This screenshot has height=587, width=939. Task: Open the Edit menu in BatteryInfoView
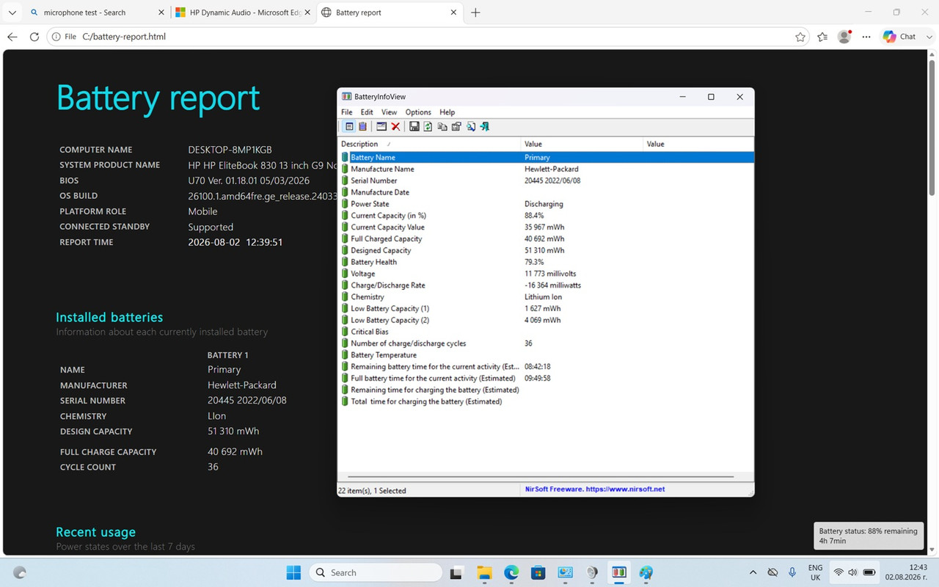367,112
